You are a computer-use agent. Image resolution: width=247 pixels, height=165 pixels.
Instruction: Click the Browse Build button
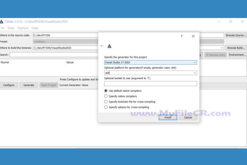click(x=236, y=48)
